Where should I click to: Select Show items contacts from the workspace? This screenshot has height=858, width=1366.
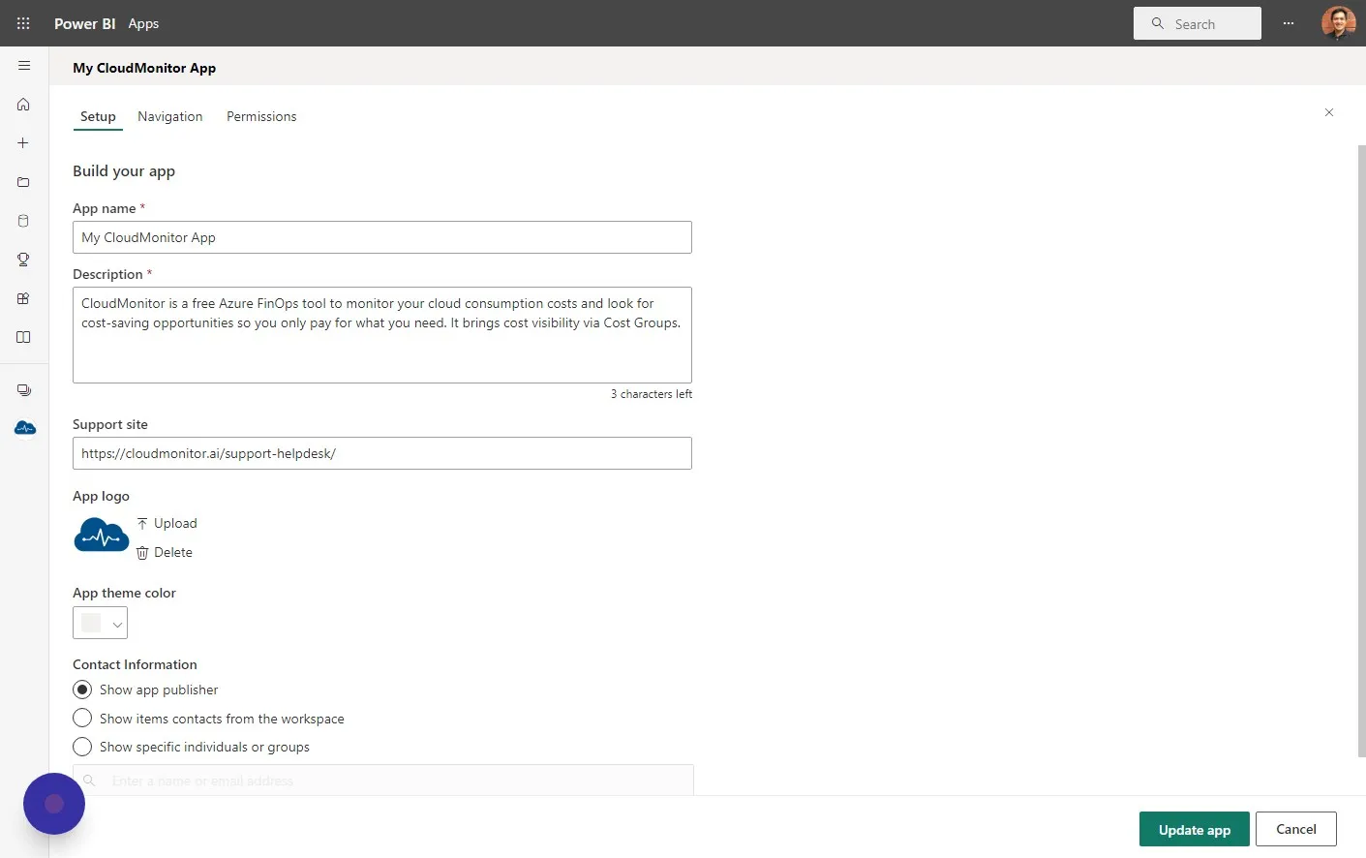(82, 719)
